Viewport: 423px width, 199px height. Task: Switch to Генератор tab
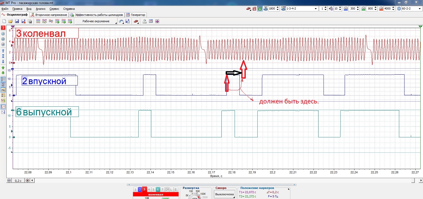coord(135,15)
